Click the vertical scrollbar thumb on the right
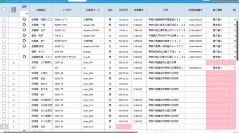This screenshot has width=239, height=133. pos(237,41)
